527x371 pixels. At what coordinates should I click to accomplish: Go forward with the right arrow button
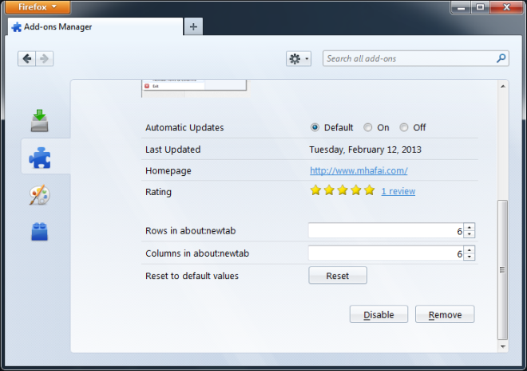45,58
